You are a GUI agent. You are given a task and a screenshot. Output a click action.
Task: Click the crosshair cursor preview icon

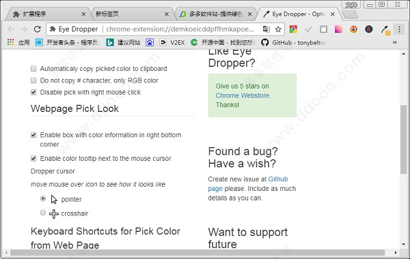coord(54,214)
